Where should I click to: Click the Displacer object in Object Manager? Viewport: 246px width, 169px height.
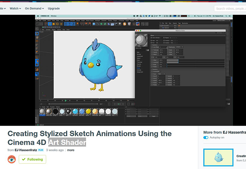[x=166, y=28]
